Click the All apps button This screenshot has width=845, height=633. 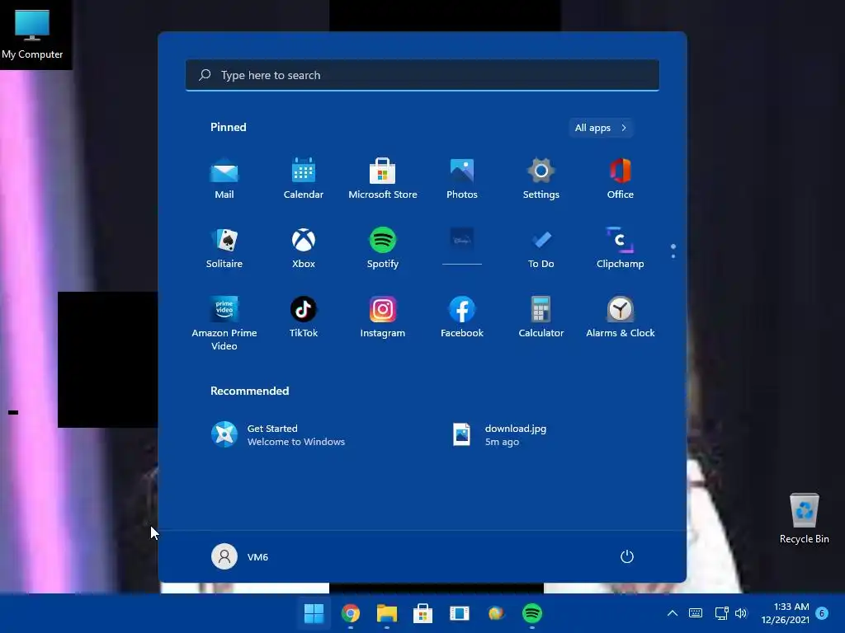[x=601, y=128]
